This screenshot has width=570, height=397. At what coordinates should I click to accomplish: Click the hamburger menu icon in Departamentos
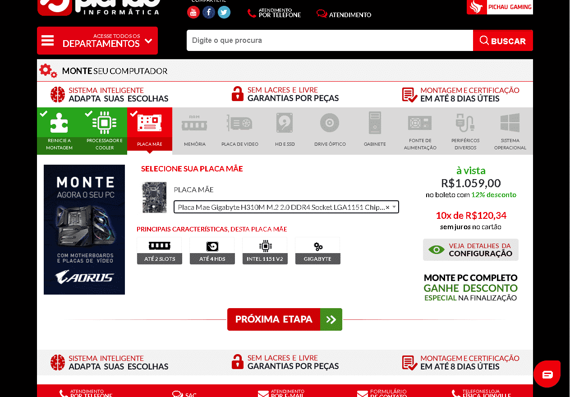tap(47, 41)
